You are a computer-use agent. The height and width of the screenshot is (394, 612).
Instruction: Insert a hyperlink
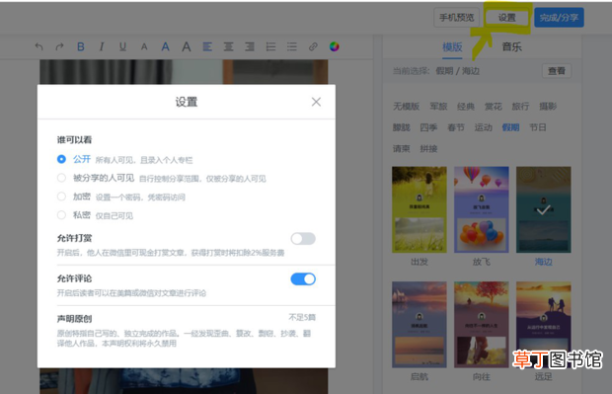313,46
